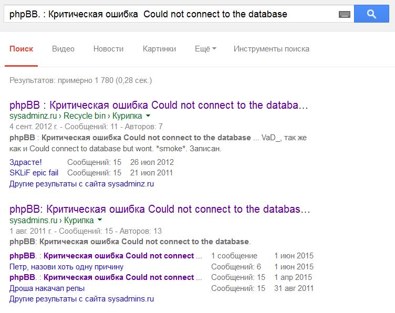Expand arrow next to sysadminz.ru Курилка breadcrumb
Image resolution: width=395 pixels, height=313 pixels.
148,116
